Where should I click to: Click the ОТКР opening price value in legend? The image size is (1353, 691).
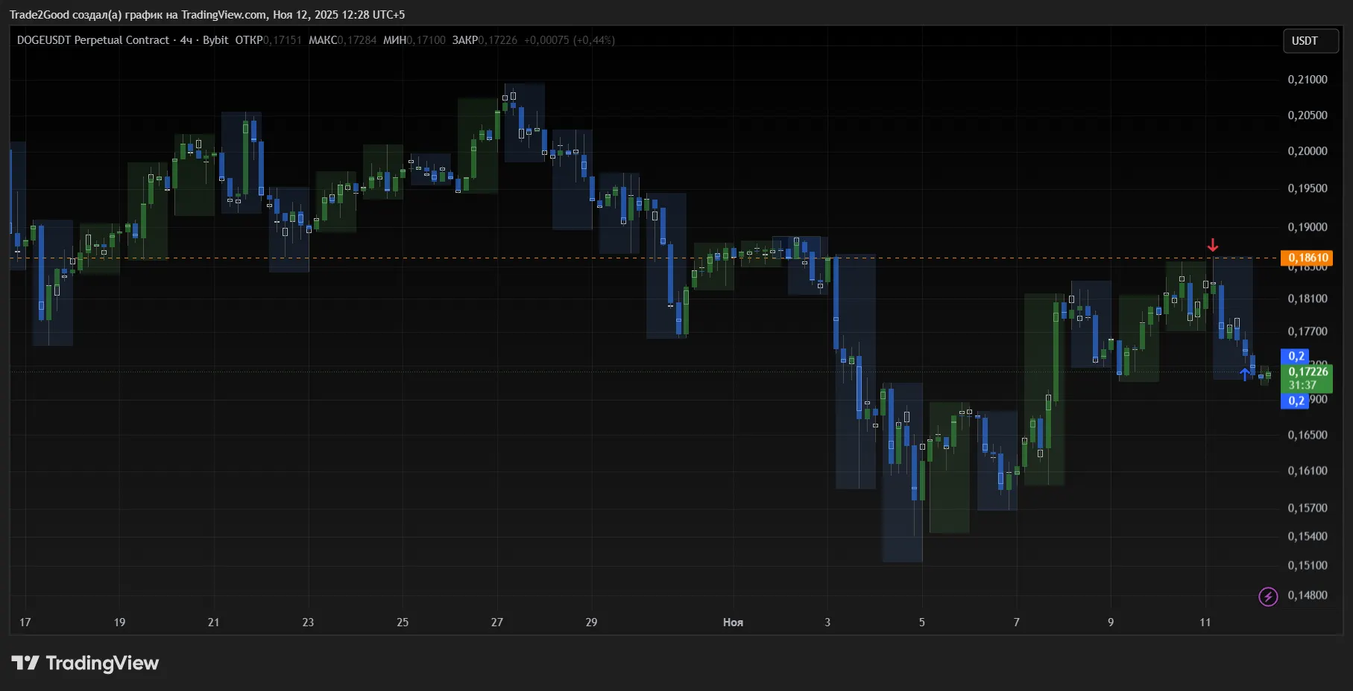[282, 40]
